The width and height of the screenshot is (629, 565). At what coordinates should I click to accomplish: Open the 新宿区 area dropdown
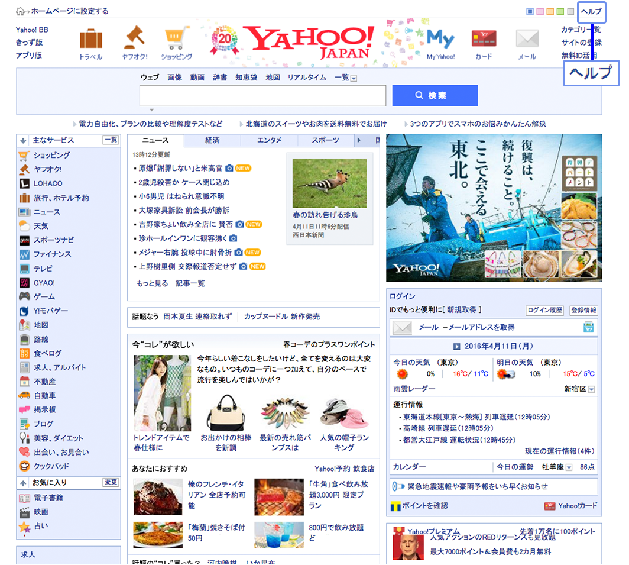pyautogui.click(x=591, y=389)
